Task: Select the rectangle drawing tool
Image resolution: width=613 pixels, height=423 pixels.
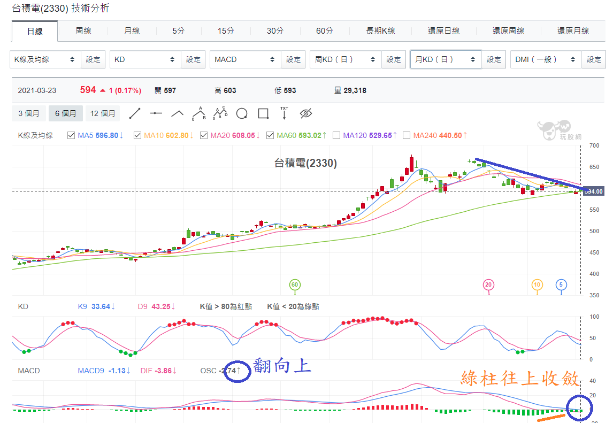Action: coord(264,114)
